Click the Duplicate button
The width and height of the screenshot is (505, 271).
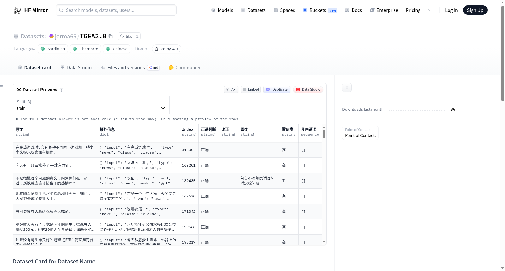pyautogui.click(x=277, y=89)
